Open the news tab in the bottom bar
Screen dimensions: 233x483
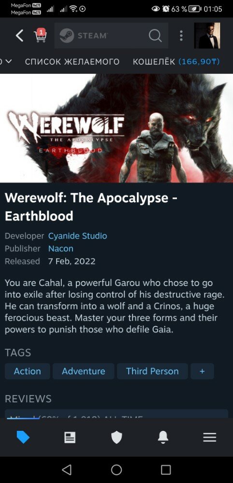click(x=70, y=437)
